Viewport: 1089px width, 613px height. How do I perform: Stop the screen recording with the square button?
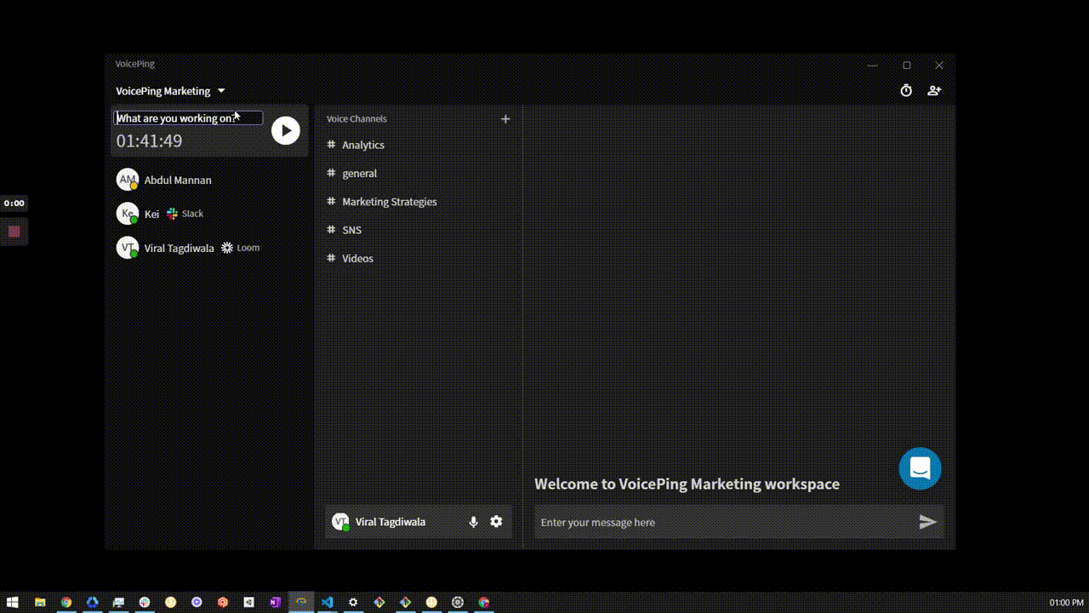(x=14, y=232)
